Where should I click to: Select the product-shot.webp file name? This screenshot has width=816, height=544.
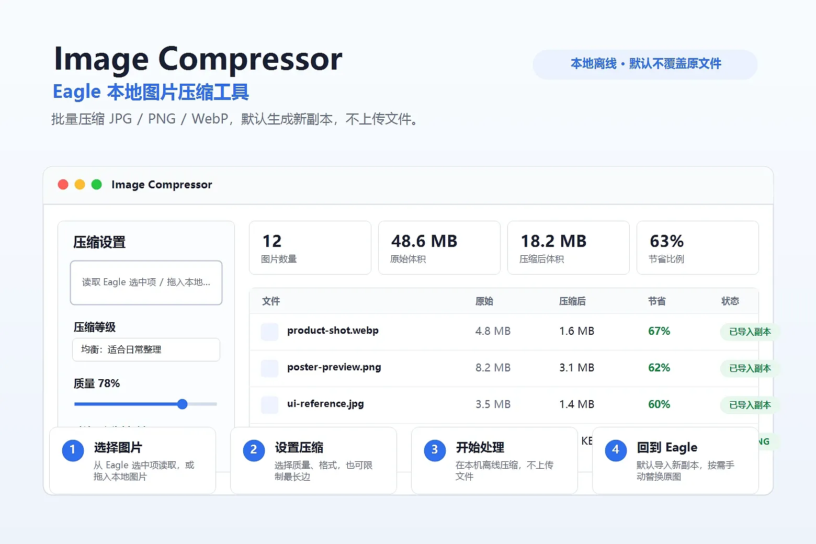(x=333, y=331)
